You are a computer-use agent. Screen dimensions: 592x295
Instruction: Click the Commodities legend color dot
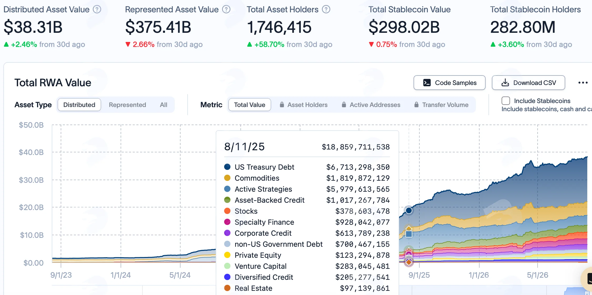coord(227,178)
